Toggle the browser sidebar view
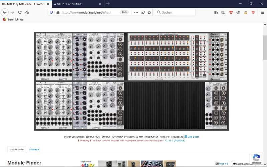 (x=223, y=12)
